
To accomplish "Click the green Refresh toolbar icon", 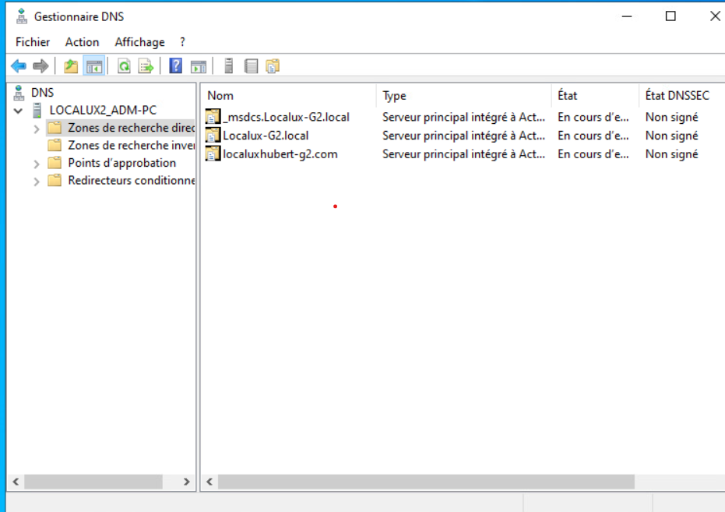I will pyautogui.click(x=124, y=66).
